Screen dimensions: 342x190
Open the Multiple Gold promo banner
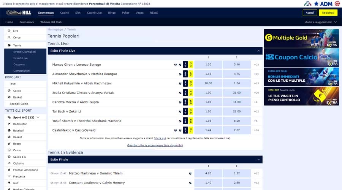point(301,38)
